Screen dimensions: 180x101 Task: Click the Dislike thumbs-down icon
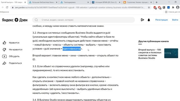(4, 49)
